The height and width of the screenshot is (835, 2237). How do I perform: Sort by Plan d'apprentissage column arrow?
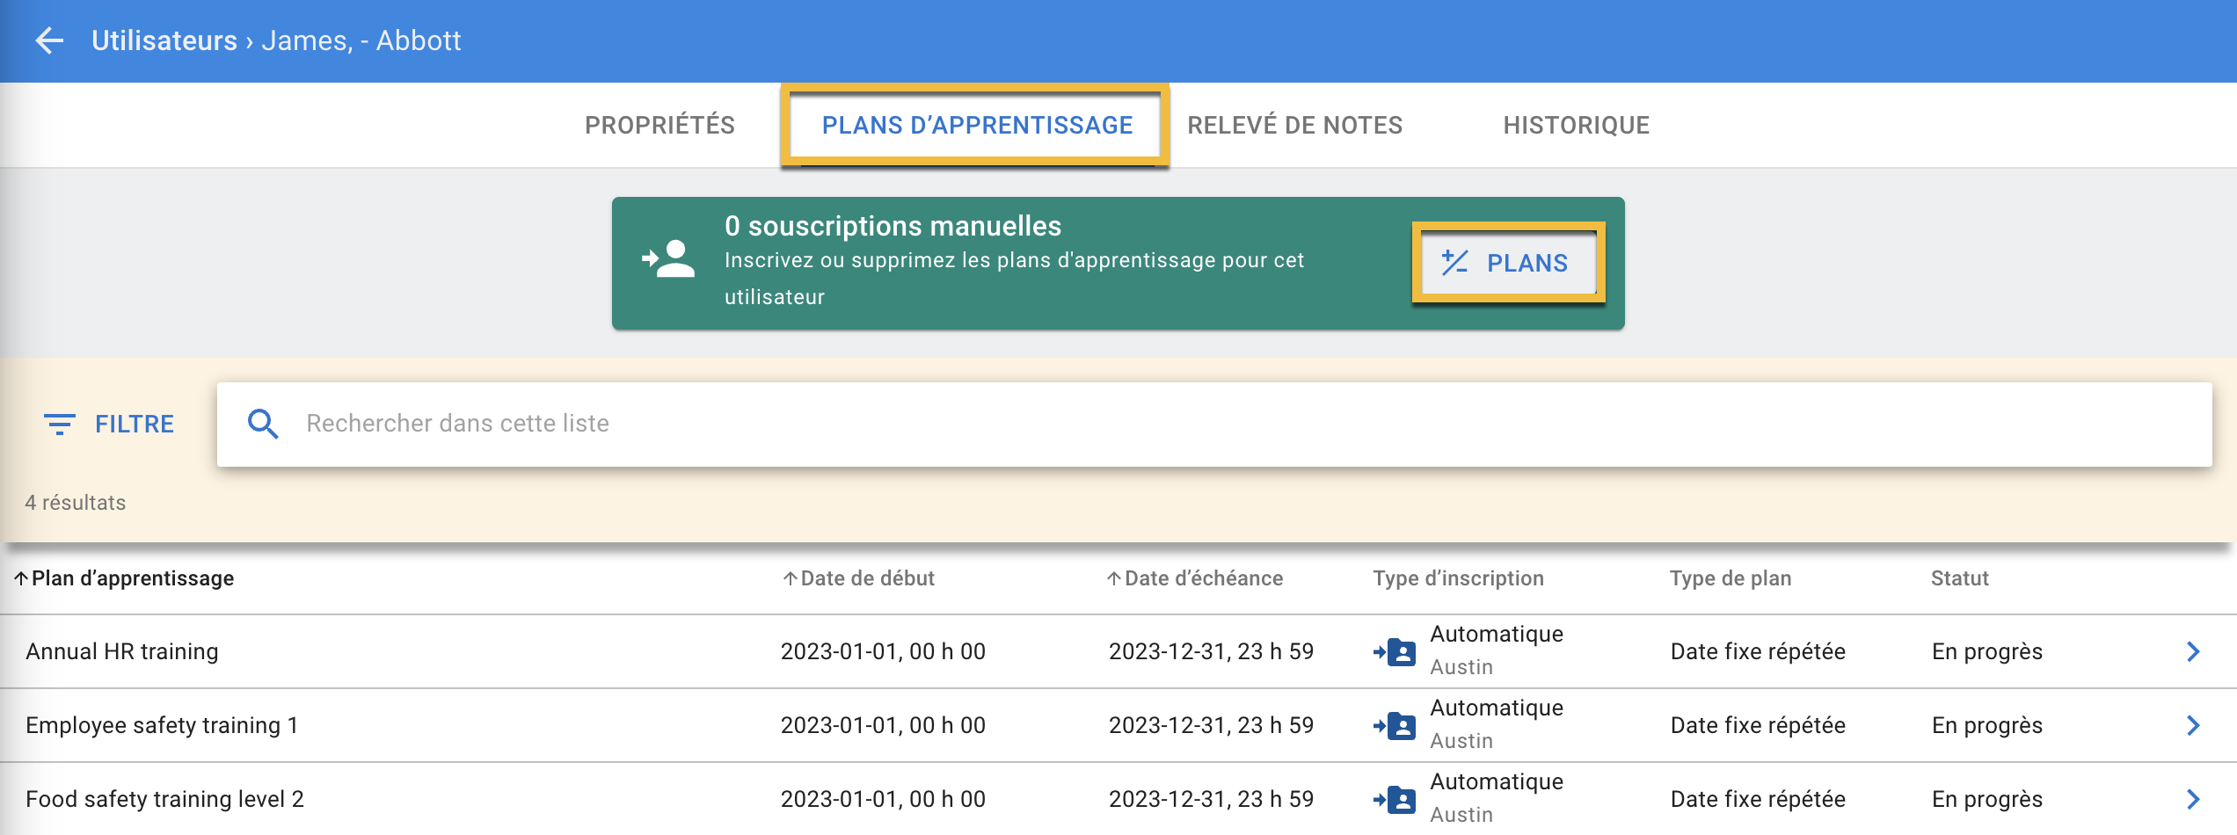click(x=21, y=578)
